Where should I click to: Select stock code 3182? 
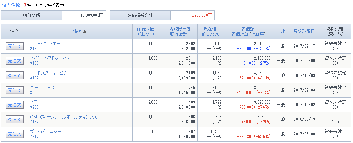tap(34, 63)
